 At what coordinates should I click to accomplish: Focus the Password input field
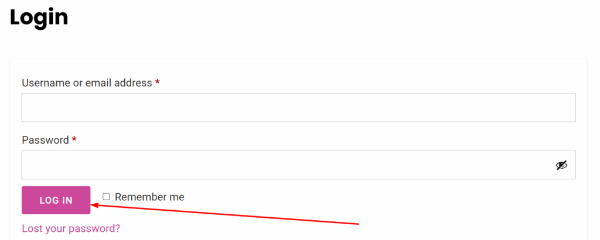coord(298,165)
